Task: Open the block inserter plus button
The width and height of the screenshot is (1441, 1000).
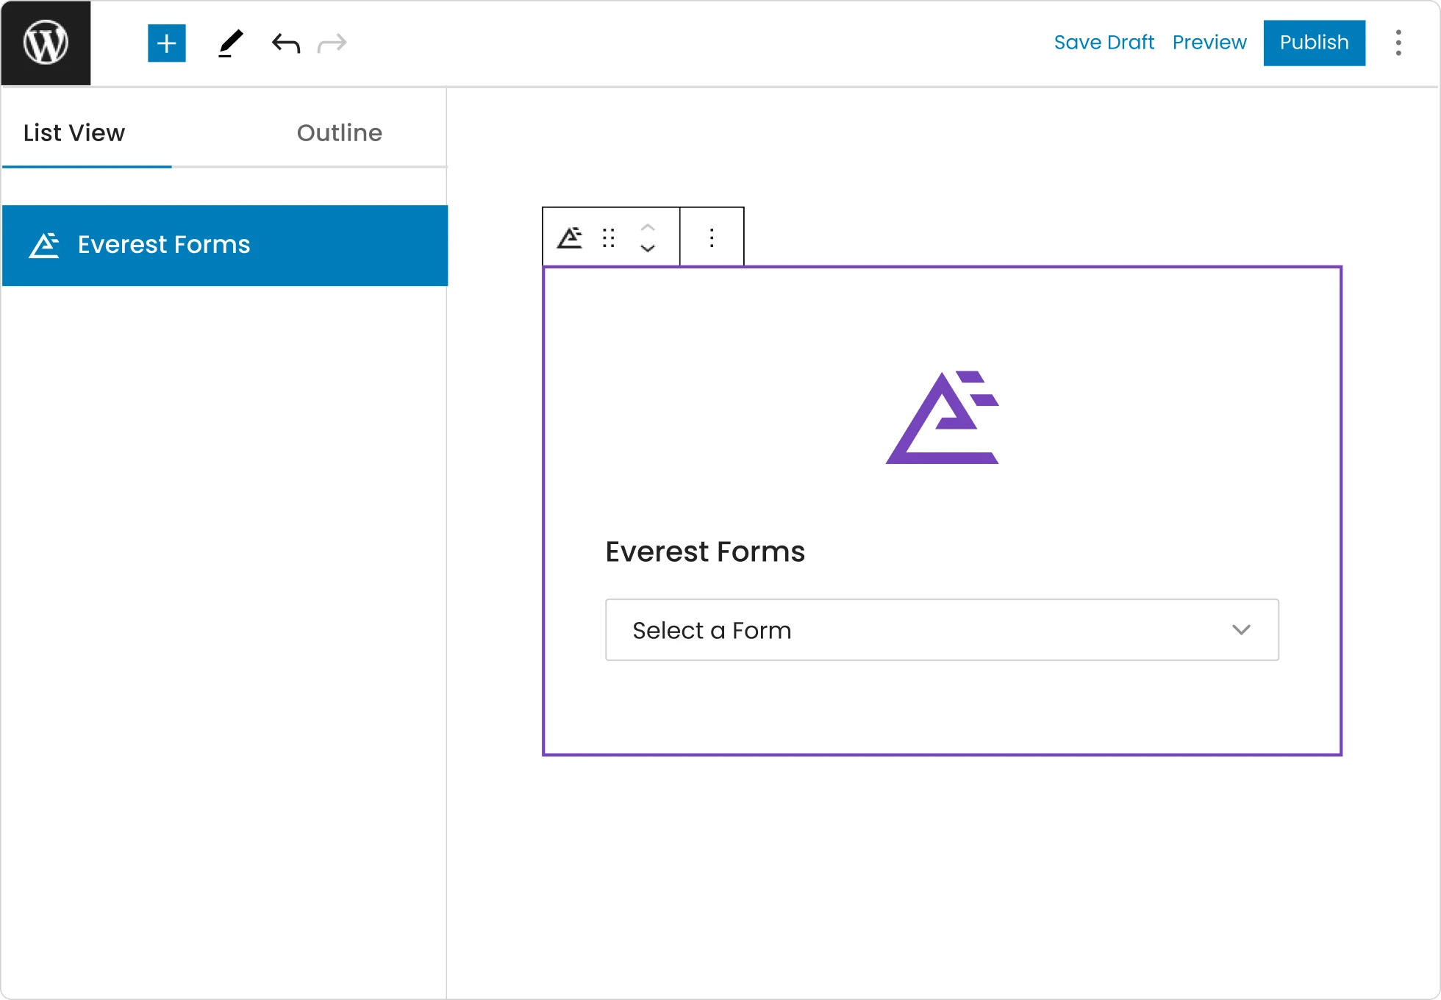Action: coord(167,43)
